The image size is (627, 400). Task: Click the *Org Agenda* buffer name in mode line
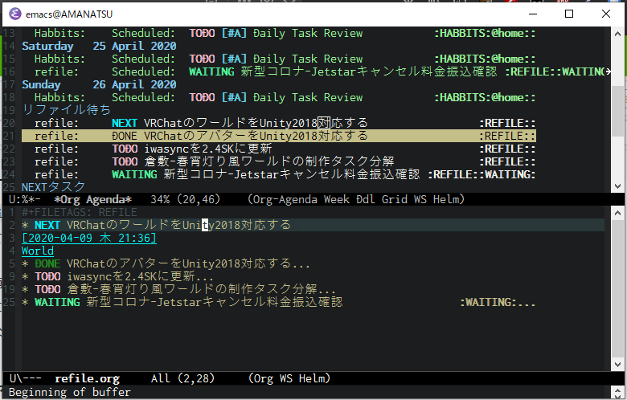(92, 199)
